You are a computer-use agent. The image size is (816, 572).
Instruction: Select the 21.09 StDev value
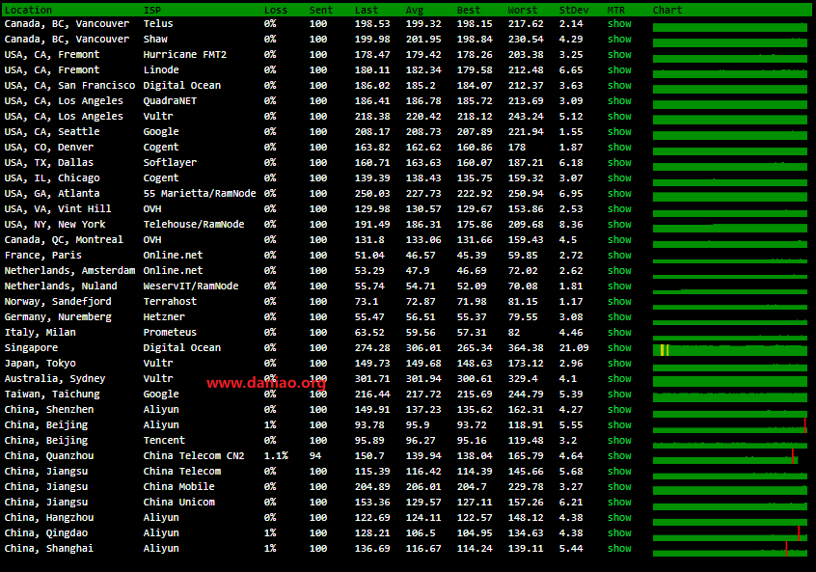point(574,348)
